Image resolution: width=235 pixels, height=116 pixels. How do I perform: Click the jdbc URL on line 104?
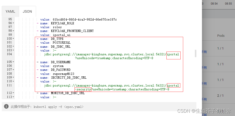pos(112,56)
